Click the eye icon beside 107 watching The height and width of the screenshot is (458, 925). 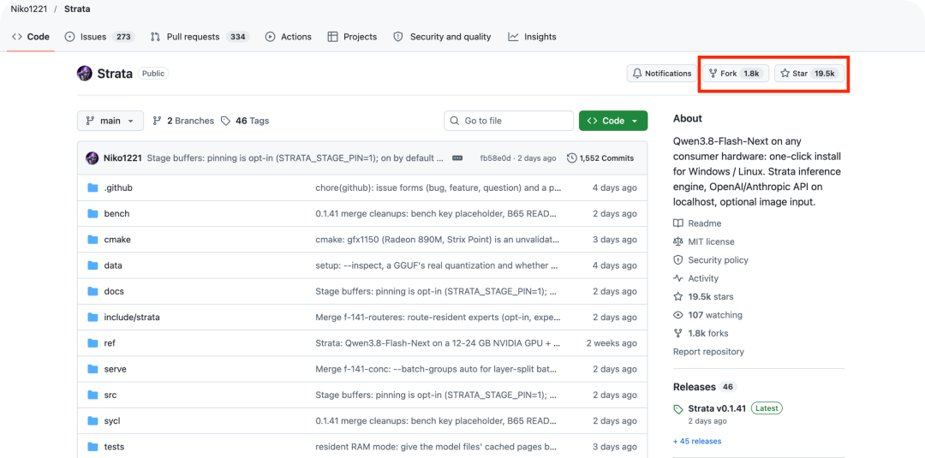pyautogui.click(x=678, y=315)
